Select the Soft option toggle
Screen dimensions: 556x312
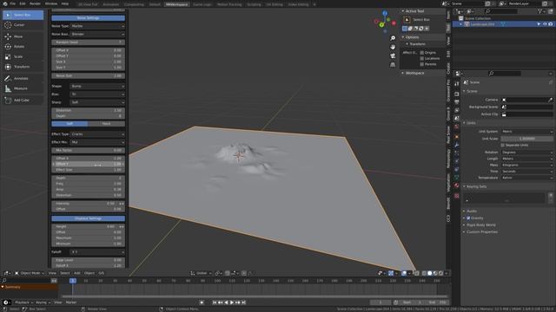[x=69, y=124]
